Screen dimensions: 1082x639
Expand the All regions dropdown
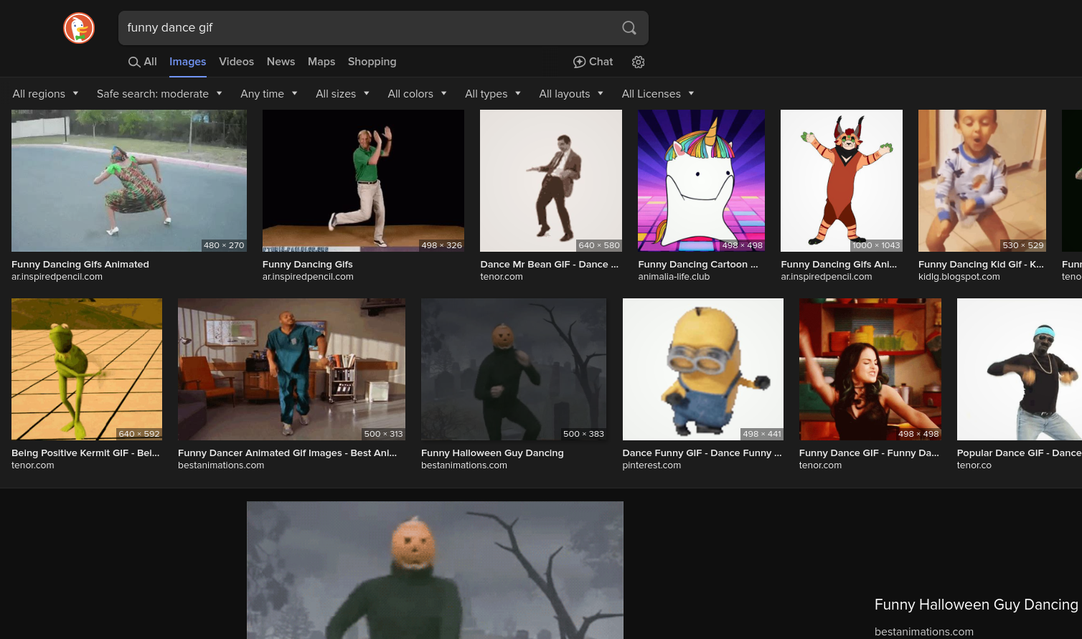45,94
